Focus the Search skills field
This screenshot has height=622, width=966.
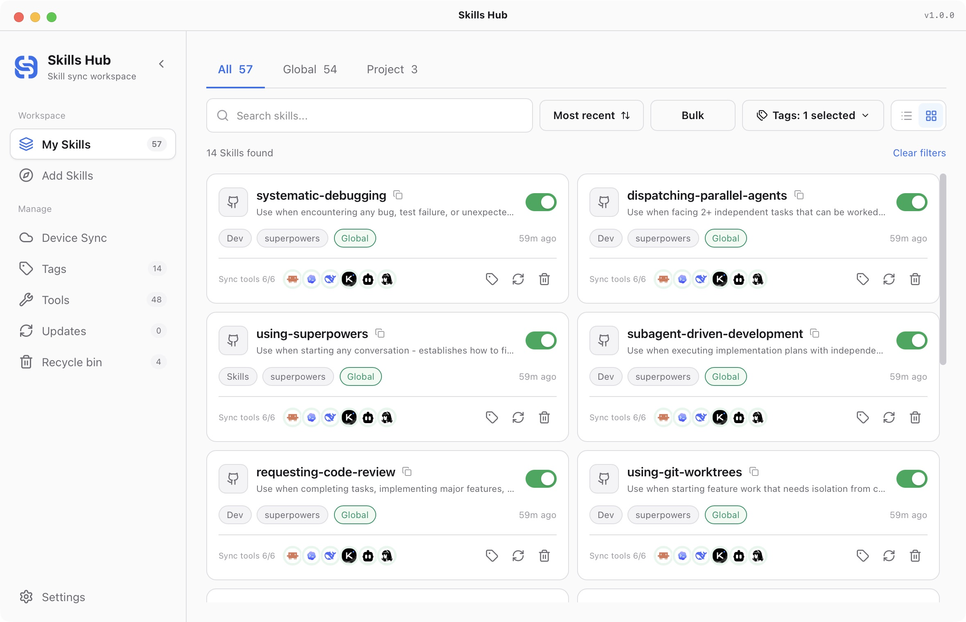click(x=369, y=116)
